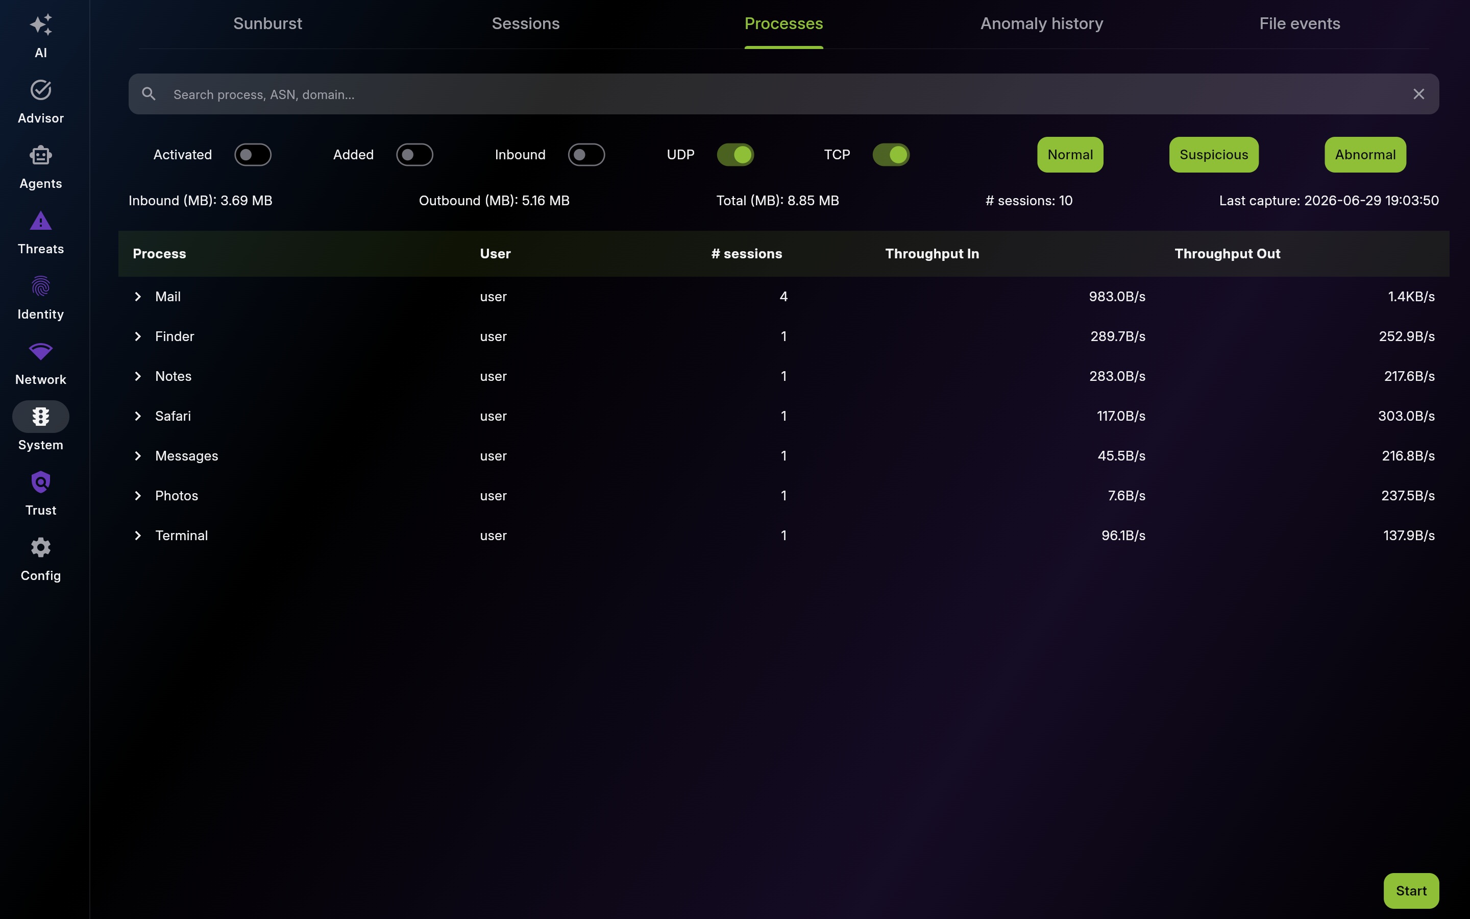Expand the Terminal process row
Viewport: 1470px width, 919px height.
138,536
